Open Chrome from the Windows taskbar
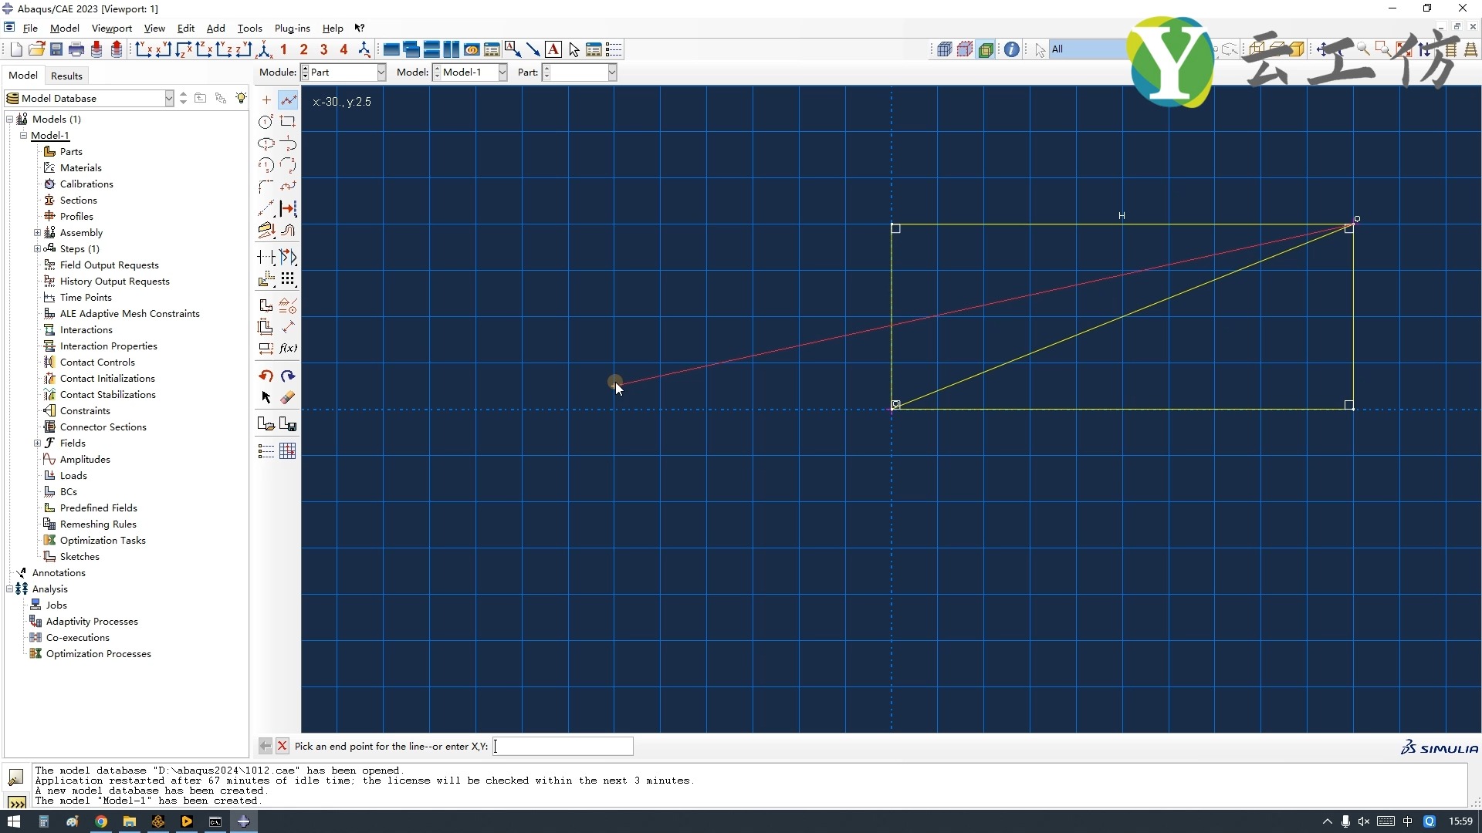Image resolution: width=1482 pixels, height=833 pixels. point(101,821)
